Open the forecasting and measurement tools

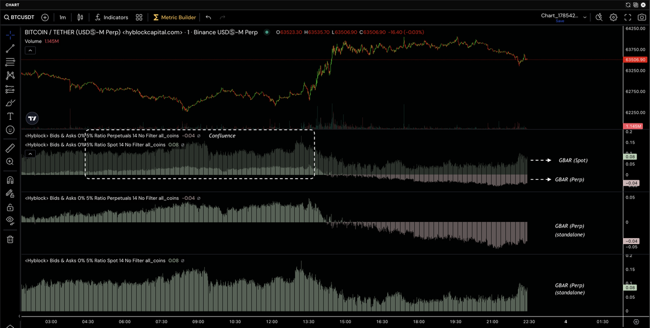tap(10, 89)
